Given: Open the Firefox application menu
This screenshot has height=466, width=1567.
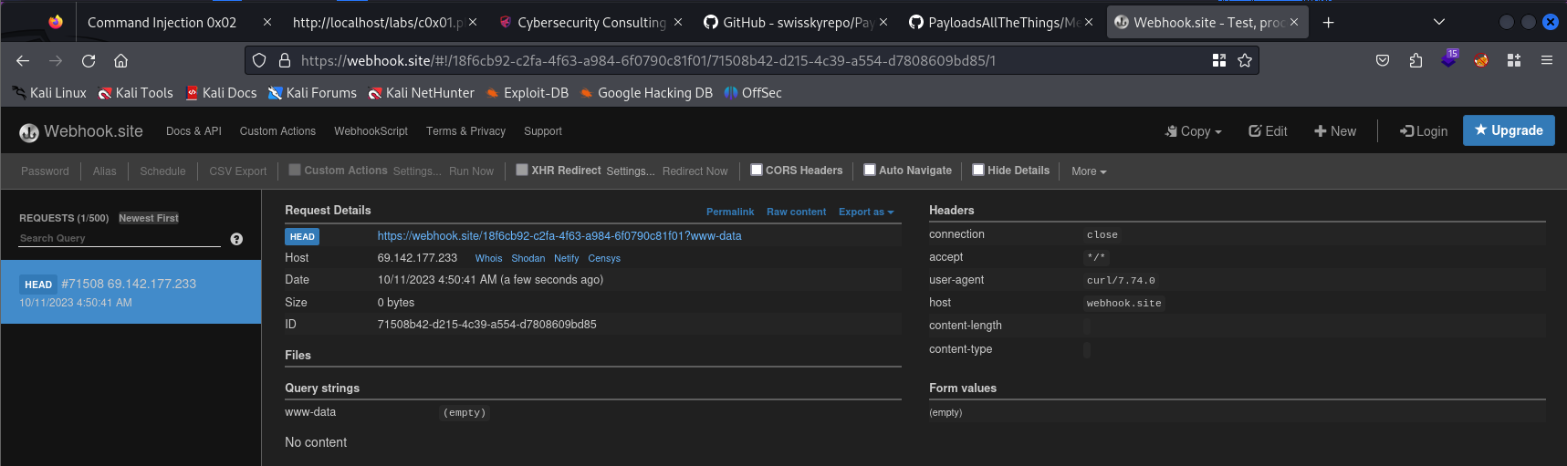Looking at the screenshot, I should 1546,60.
